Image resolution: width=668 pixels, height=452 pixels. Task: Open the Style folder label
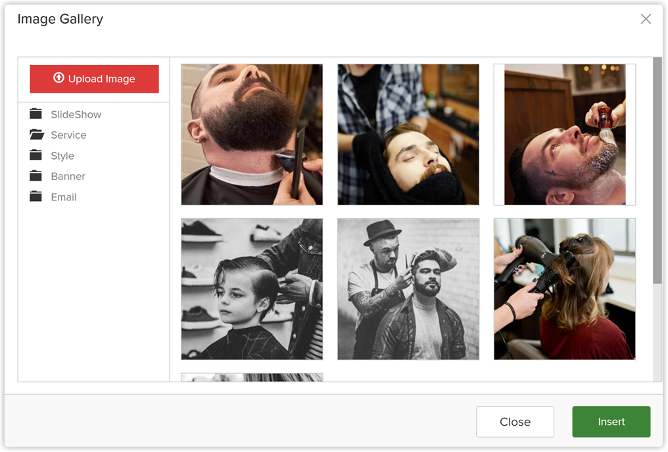62,156
